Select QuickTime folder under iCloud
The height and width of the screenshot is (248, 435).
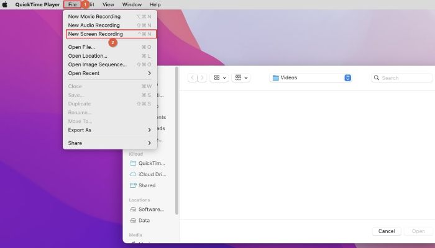[x=148, y=163]
